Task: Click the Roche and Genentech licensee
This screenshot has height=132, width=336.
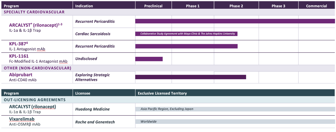Action: [x=95, y=122]
